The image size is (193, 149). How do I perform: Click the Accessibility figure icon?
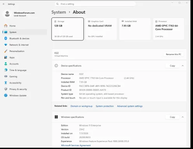pyautogui.click(x=6, y=83)
